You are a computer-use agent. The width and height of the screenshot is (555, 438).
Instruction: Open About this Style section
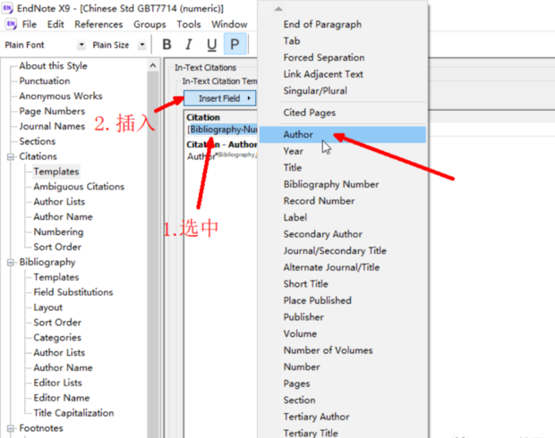pos(53,66)
